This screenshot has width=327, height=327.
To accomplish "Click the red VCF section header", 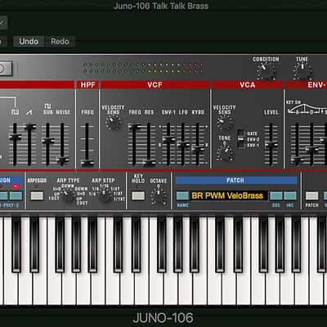I will click(155, 85).
